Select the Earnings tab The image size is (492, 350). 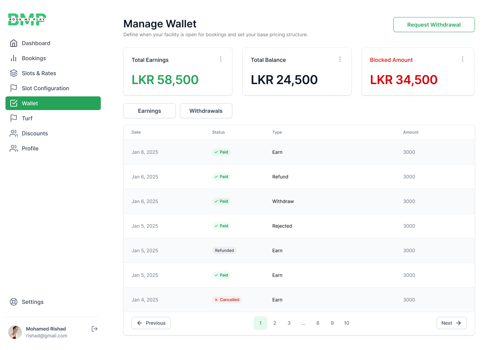click(x=149, y=111)
